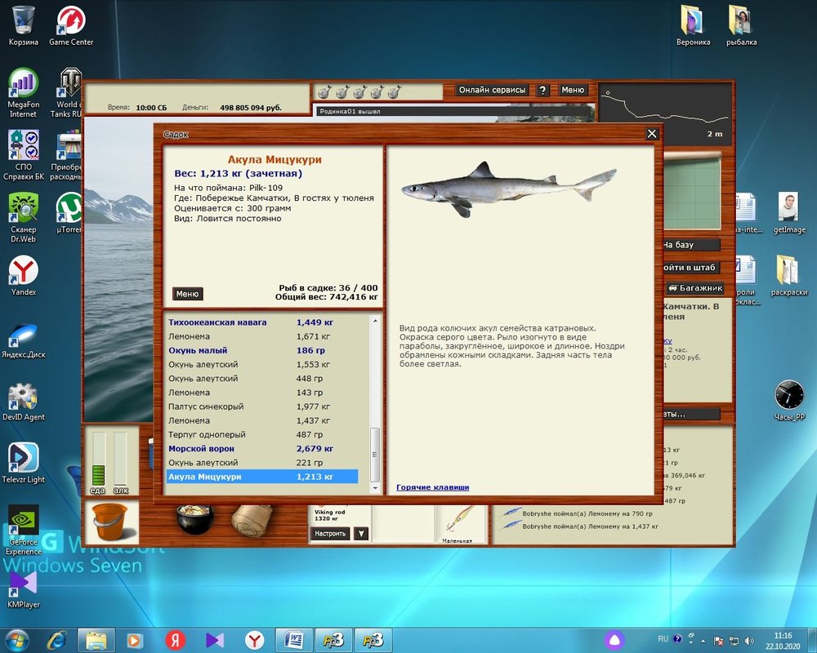
Task: Click the burlap sack icon
Action: tap(252, 520)
